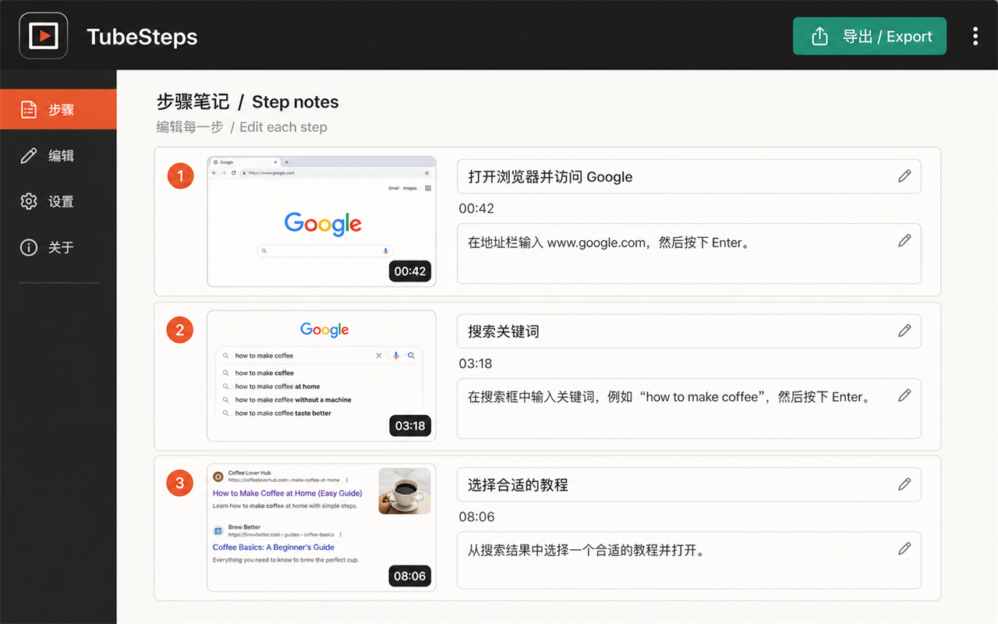The width and height of the screenshot is (998, 624).
Task: Click the 00:42 timestamp badge on the thumbnail
Action: [410, 271]
